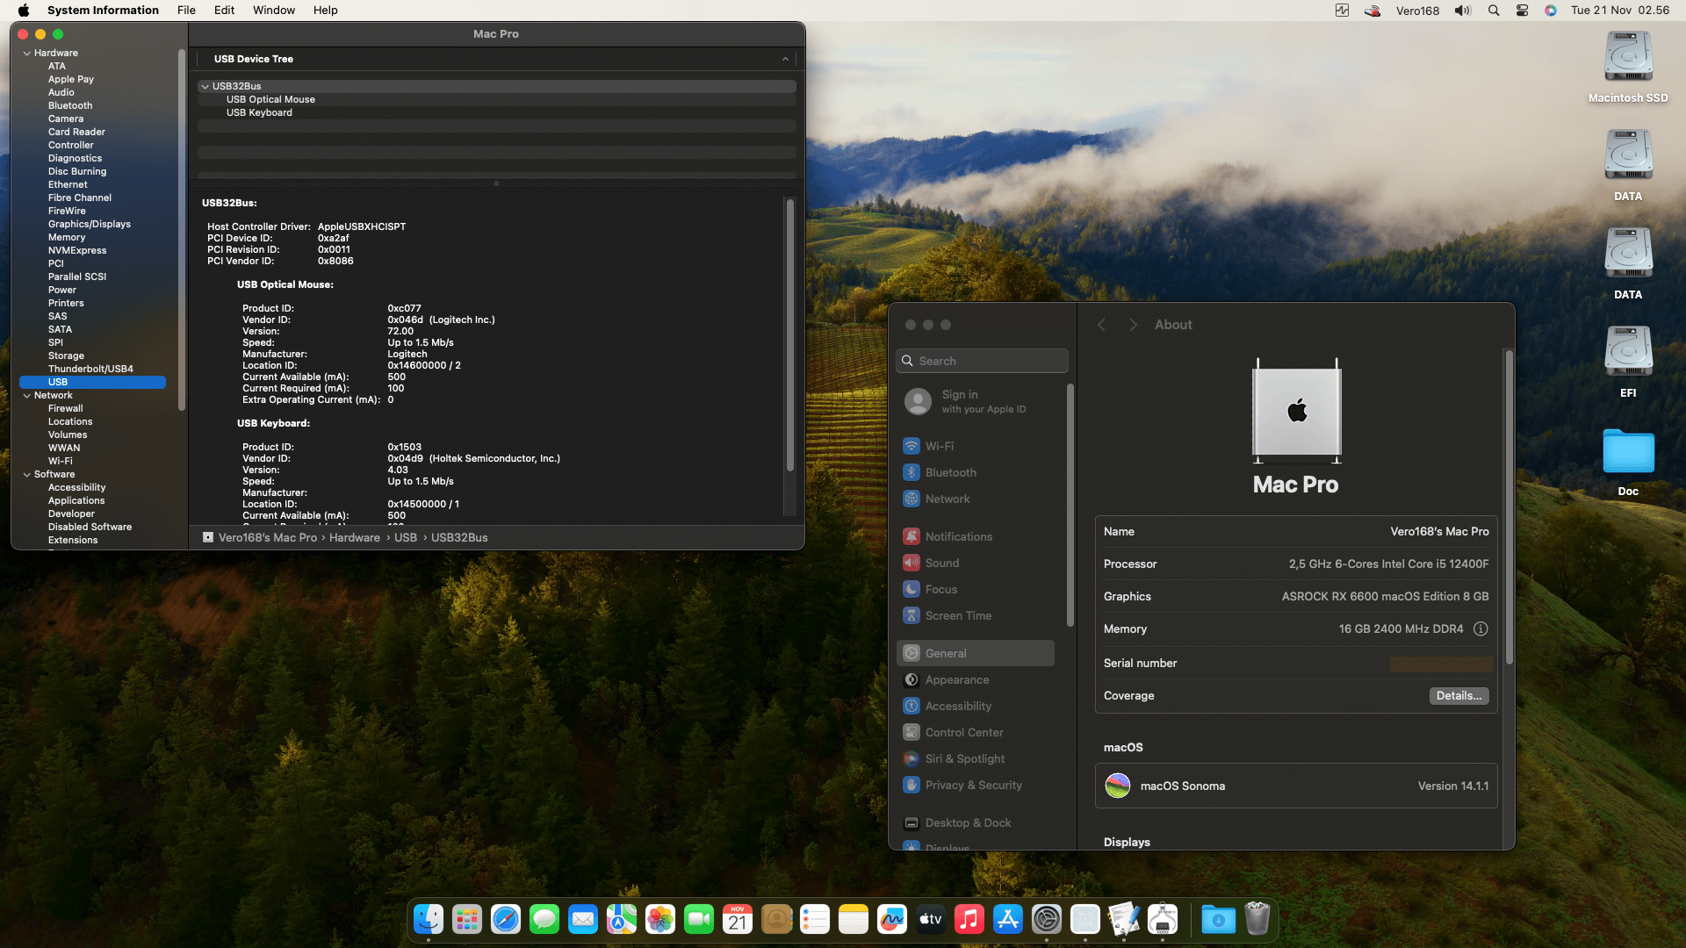Open Safari from the Dock
Screen dimensions: 1686x948
click(x=506, y=919)
